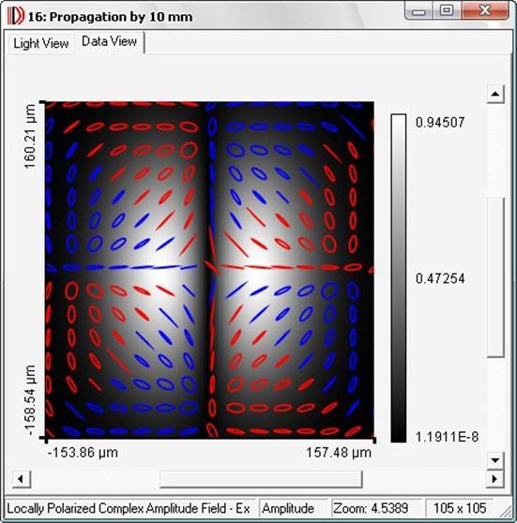The image size is (517, 523).
Task: Maximize the Propagation by 10 mm window
Action: (447, 10)
